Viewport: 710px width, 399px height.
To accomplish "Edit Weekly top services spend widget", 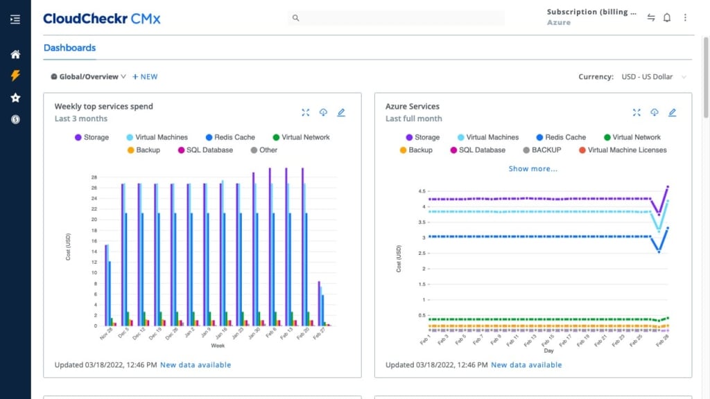I will tap(341, 112).
